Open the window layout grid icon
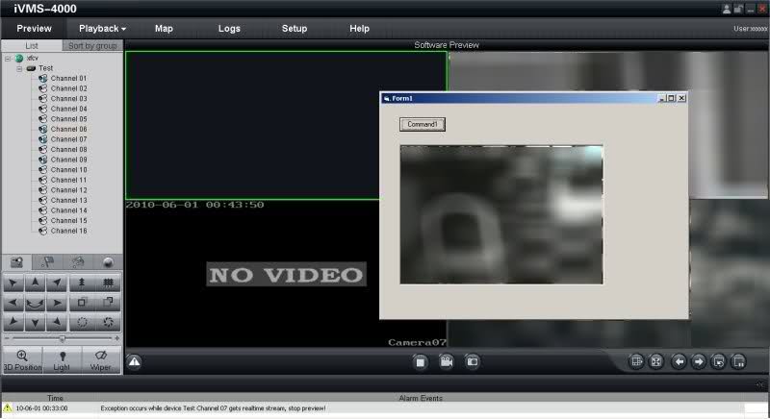The width and height of the screenshot is (770, 419). tap(636, 361)
